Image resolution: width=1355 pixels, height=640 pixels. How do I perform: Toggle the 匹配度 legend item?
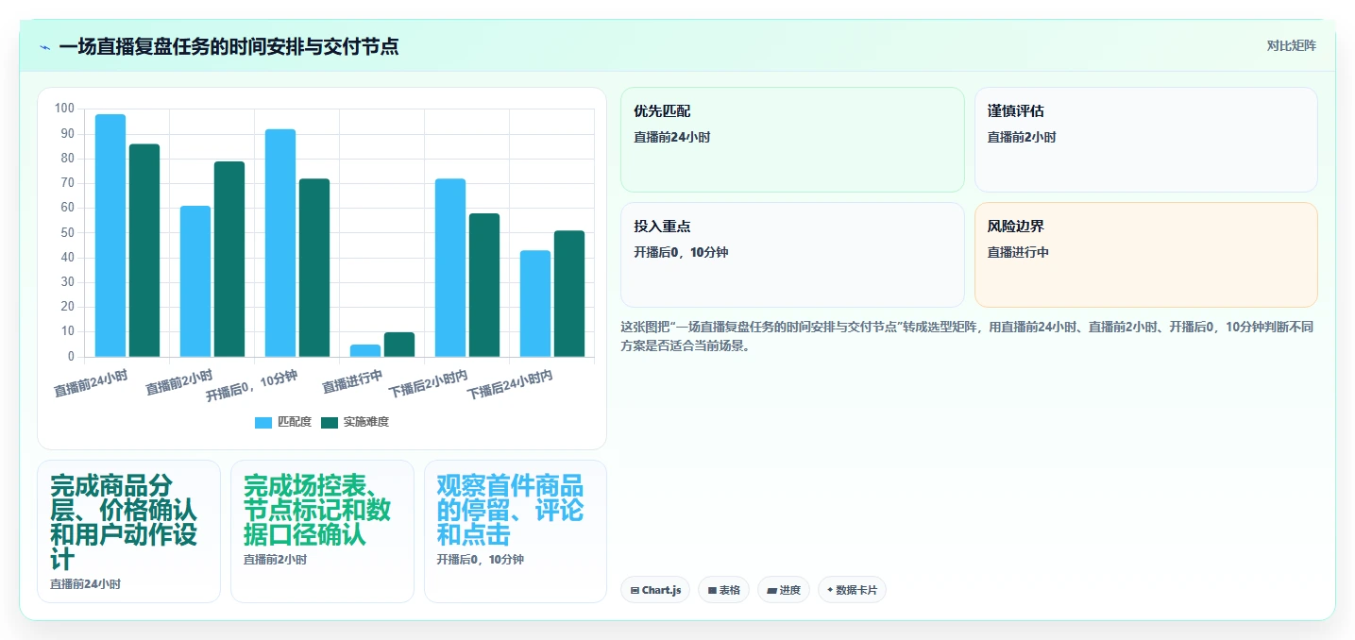coord(283,422)
